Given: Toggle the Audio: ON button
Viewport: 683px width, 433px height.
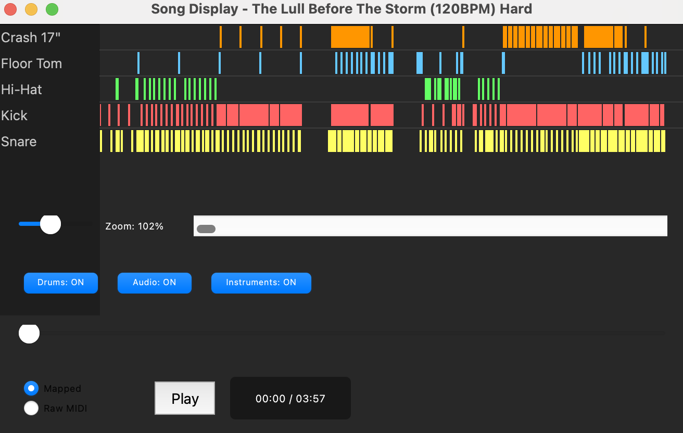Looking at the screenshot, I should pyautogui.click(x=155, y=283).
